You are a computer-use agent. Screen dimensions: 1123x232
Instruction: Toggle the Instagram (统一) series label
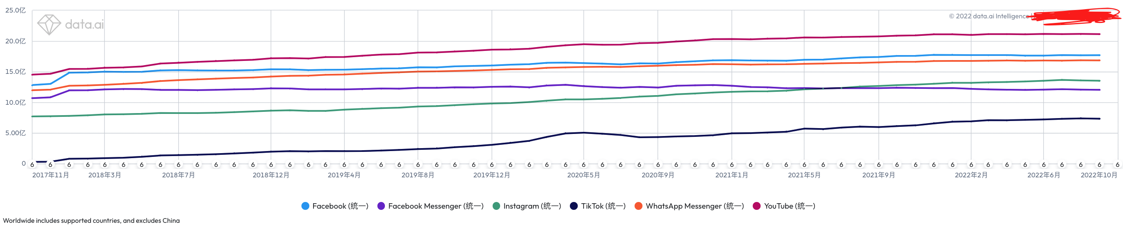tap(532, 206)
